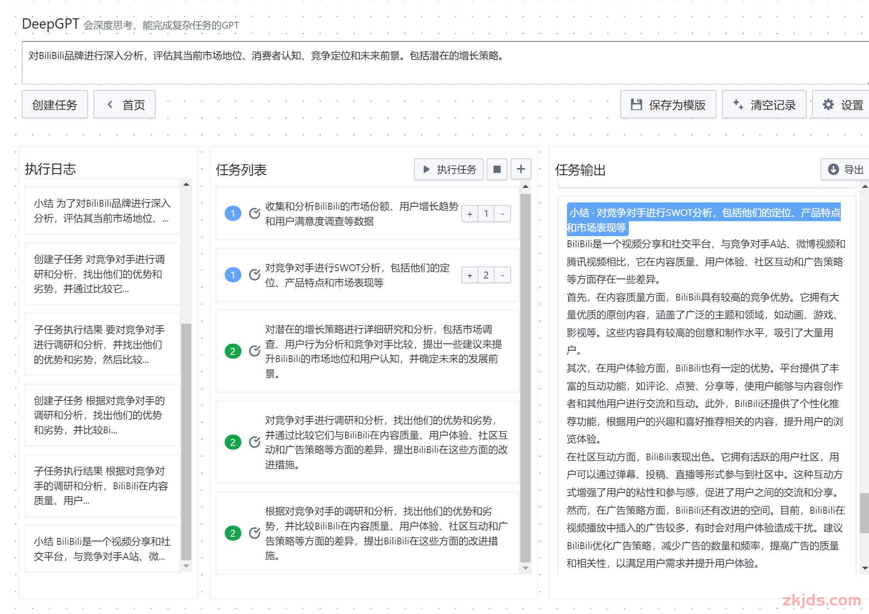Click the green badge on the 对竞争对手进行调研和分析 task
The height and width of the screenshot is (614, 869).
[x=233, y=442]
